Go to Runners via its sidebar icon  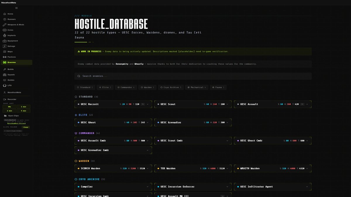tap(5, 19)
